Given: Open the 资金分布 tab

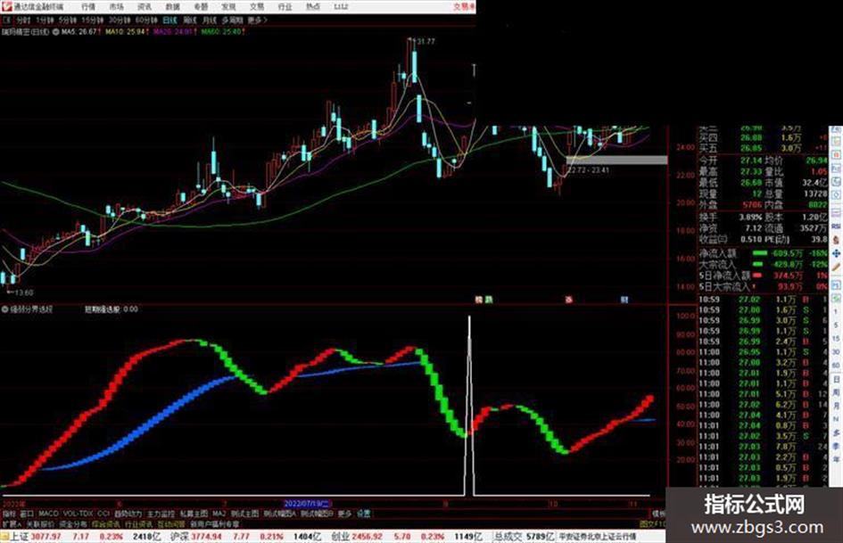Looking at the screenshot, I should (x=73, y=523).
